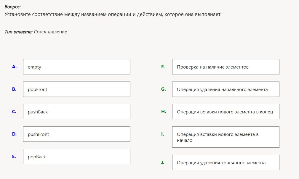The width and height of the screenshot is (299, 179).
Task: Click the green letter J label
Action: 163,162
